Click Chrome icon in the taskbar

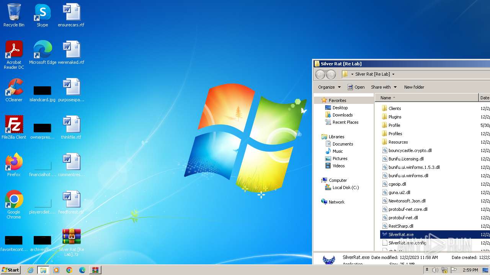click(x=69, y=270)
